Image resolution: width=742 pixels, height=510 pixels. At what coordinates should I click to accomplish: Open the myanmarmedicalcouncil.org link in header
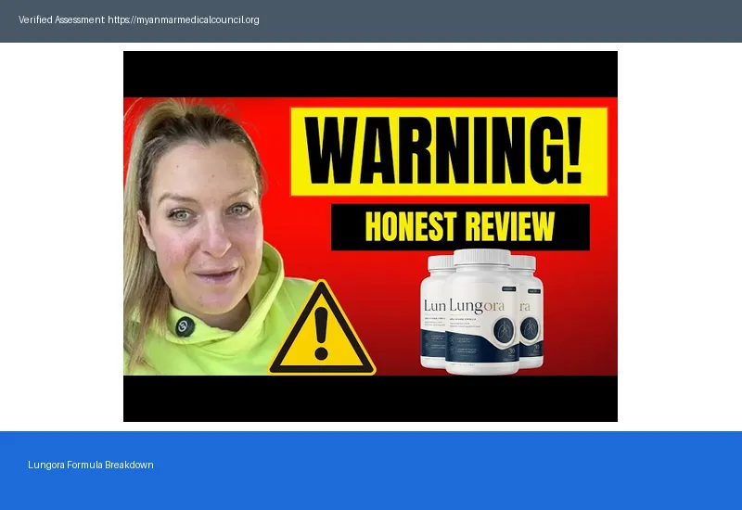tap(183, 19)
